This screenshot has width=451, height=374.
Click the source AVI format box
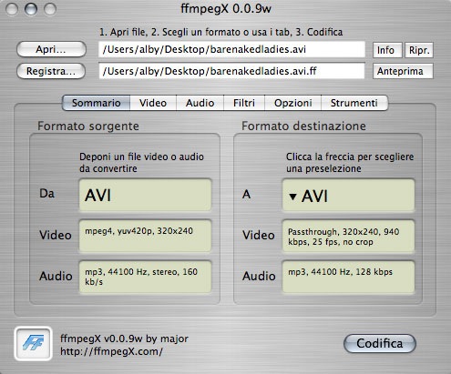[145, 195]
